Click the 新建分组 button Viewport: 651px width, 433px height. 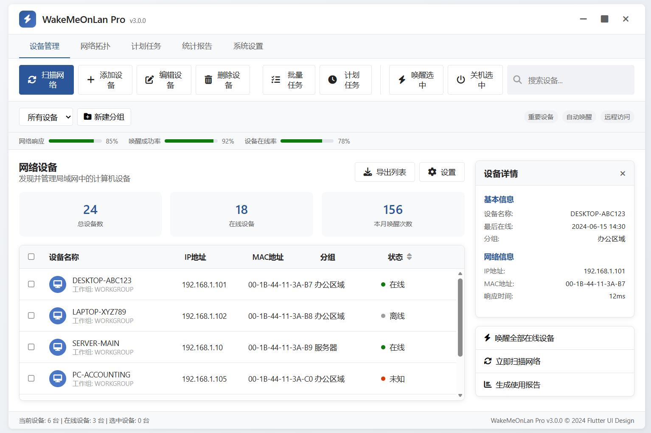point(104,117)
